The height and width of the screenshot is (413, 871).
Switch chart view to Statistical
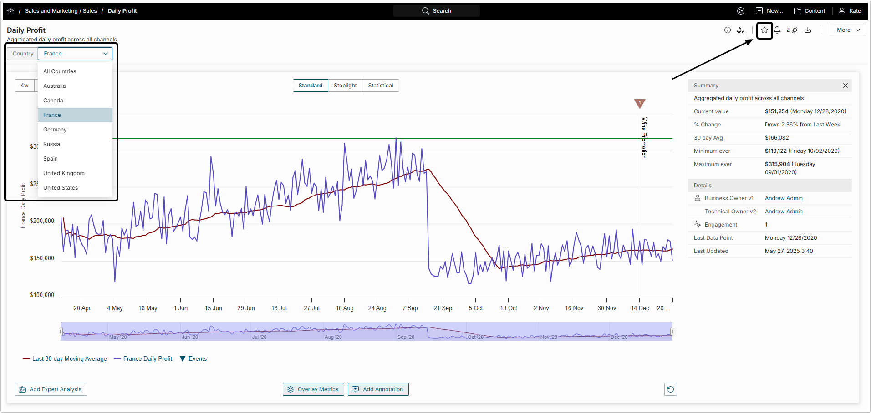(x=381, y=86)
